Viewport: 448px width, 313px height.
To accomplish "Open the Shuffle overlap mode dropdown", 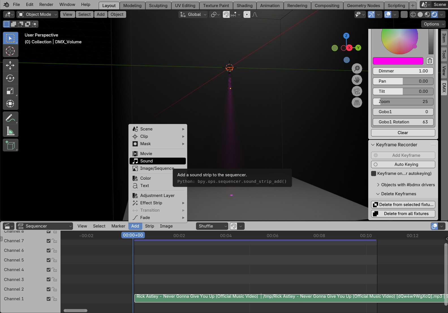I will [212, 226].
